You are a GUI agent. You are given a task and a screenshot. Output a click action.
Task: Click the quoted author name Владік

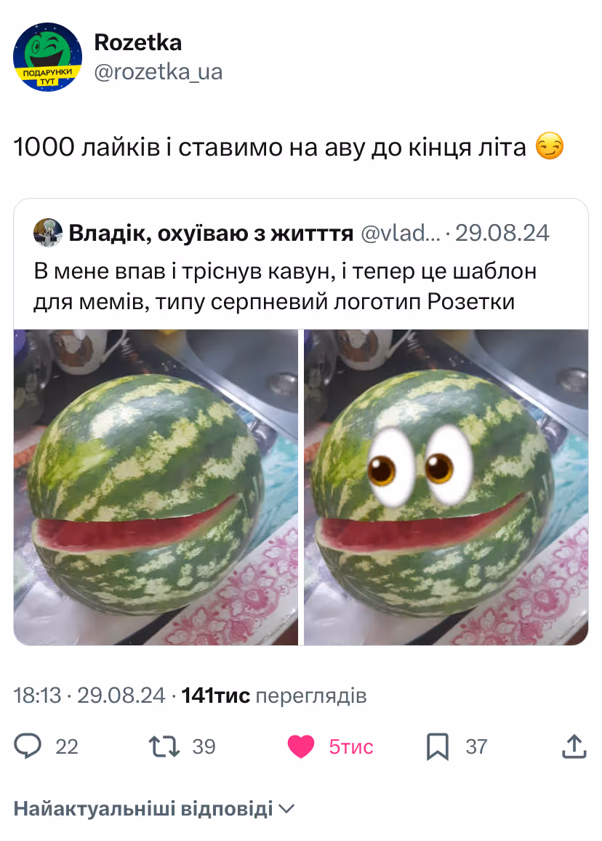(211, 234)
